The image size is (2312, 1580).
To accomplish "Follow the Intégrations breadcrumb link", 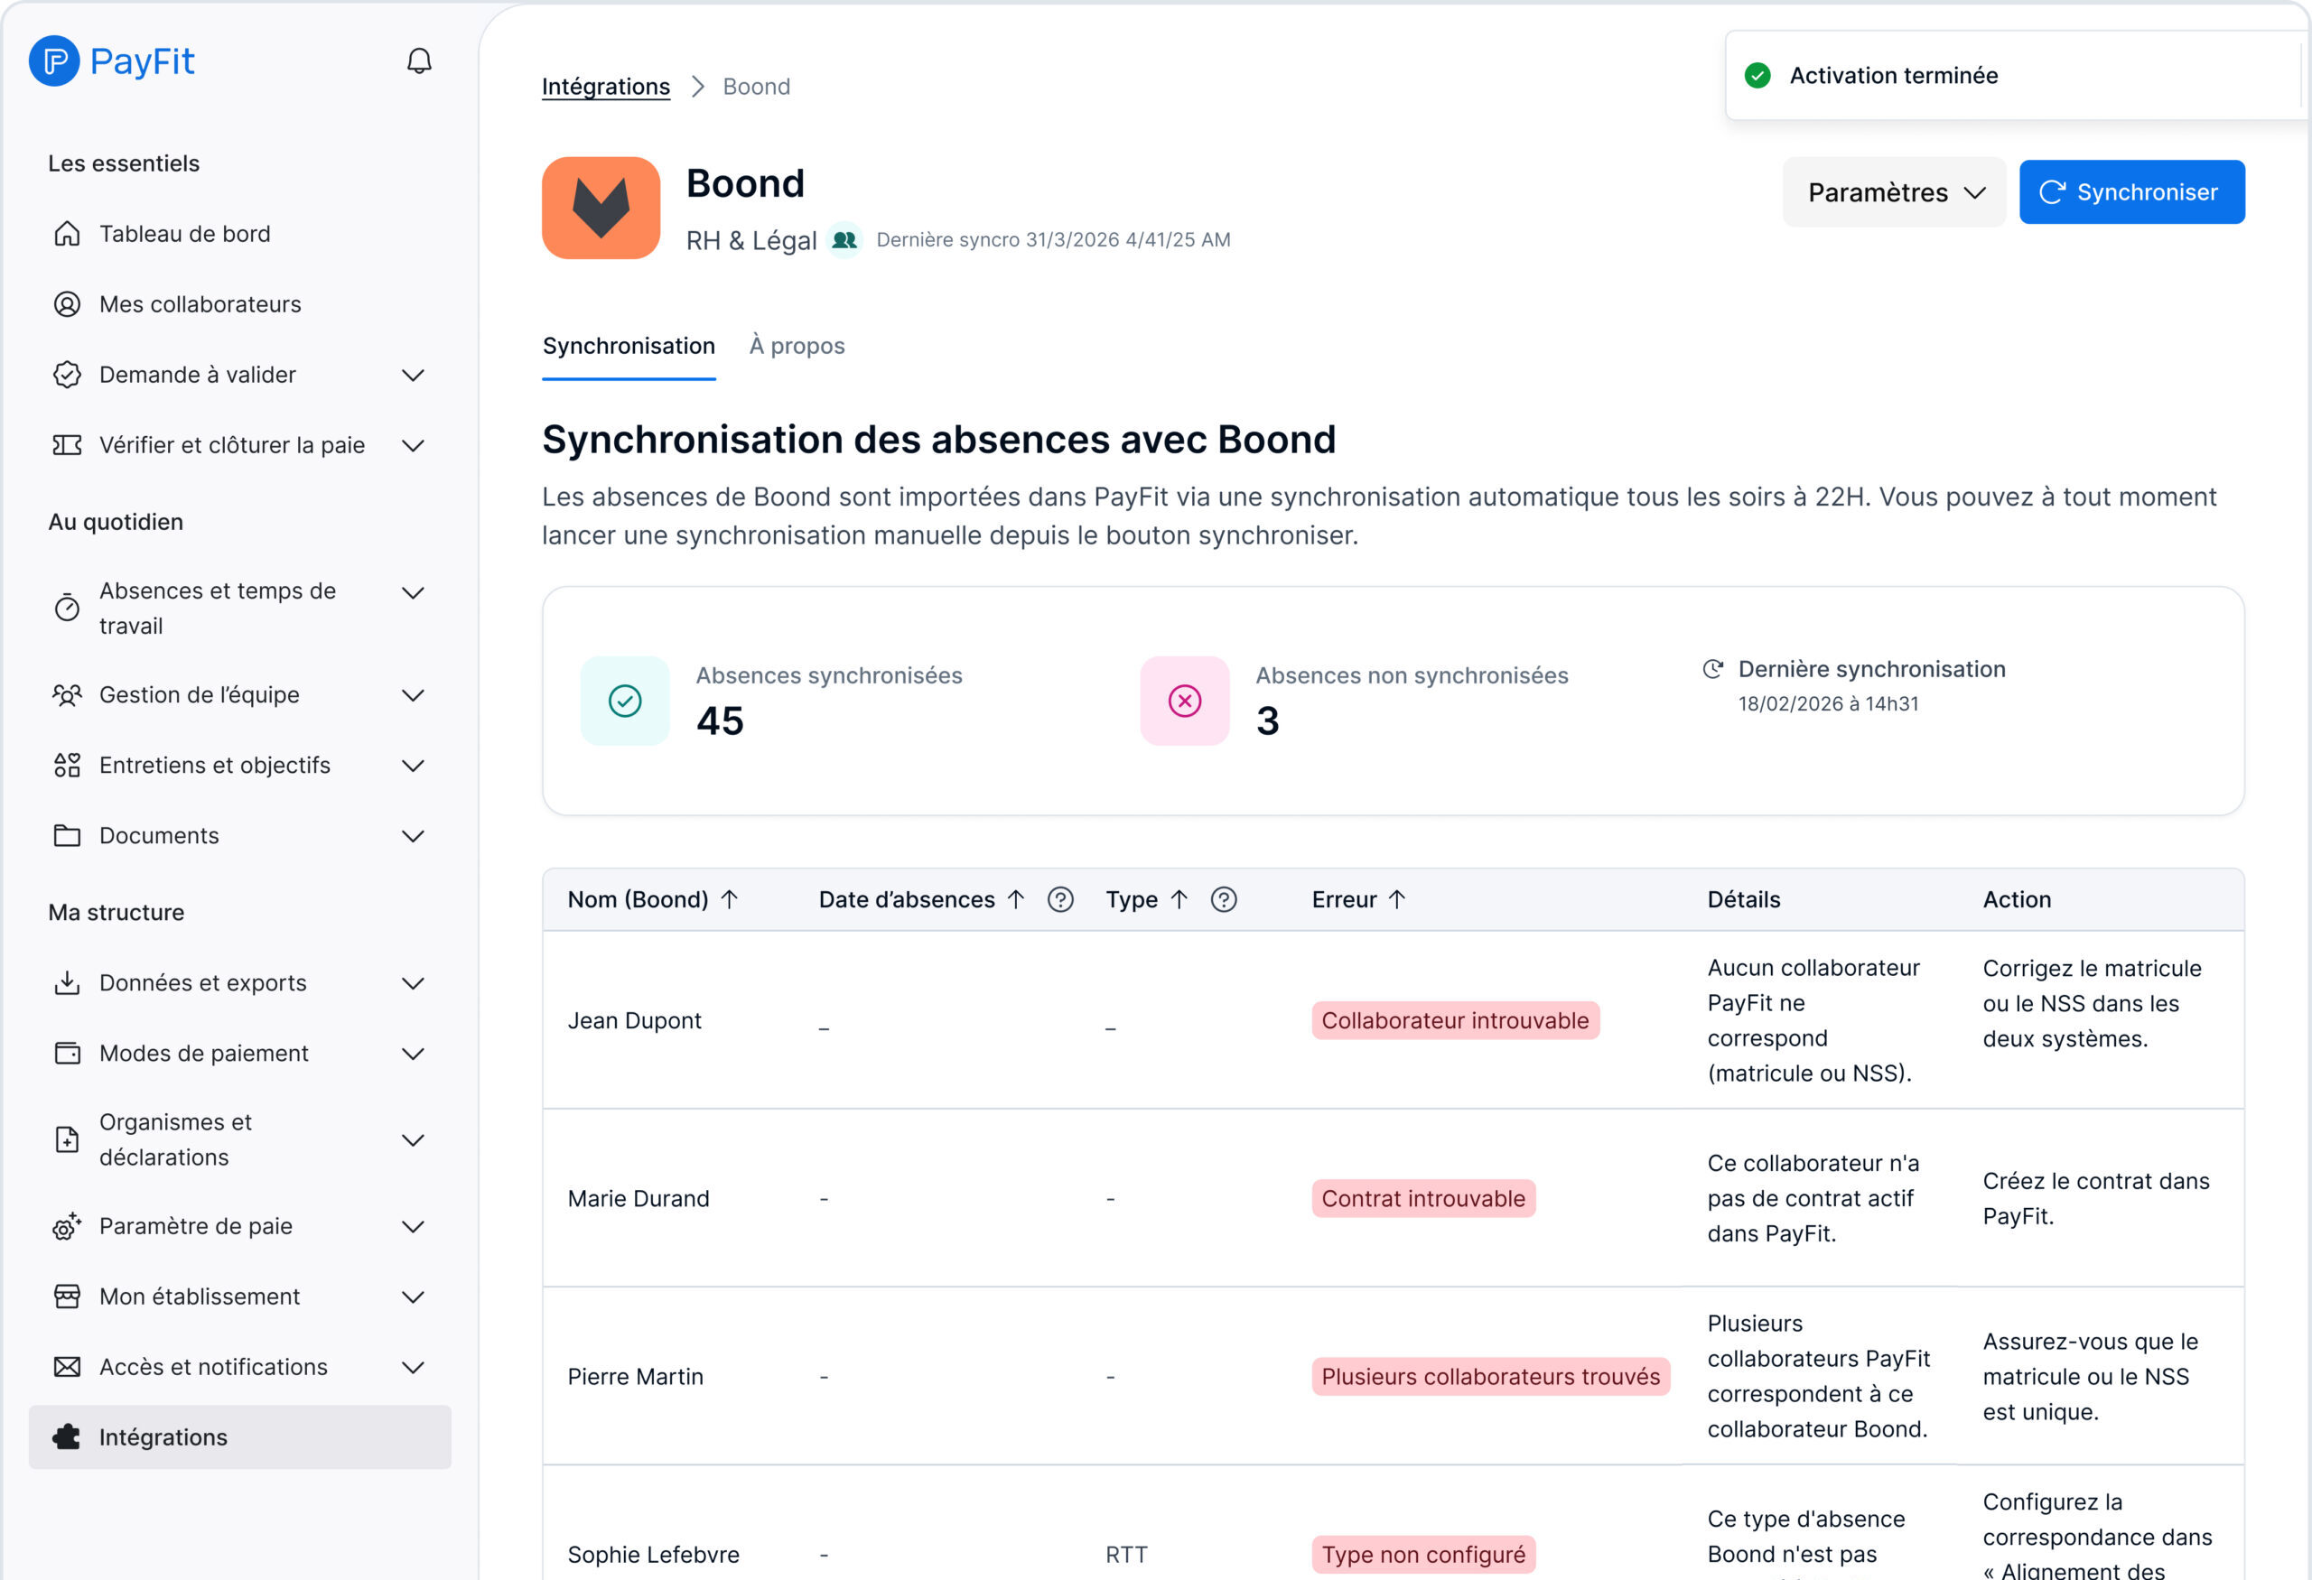I will pyautogui.click(x=606, y=87).
